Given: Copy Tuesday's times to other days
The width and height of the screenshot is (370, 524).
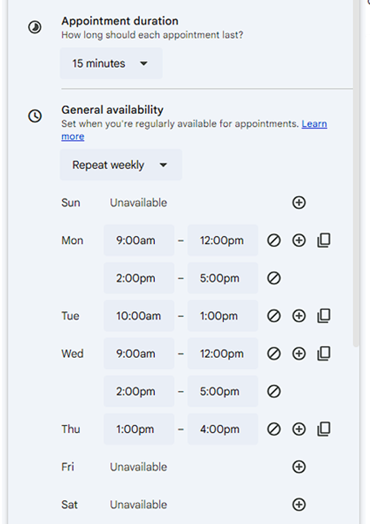Looking at the screenshot, I should 324,316.
